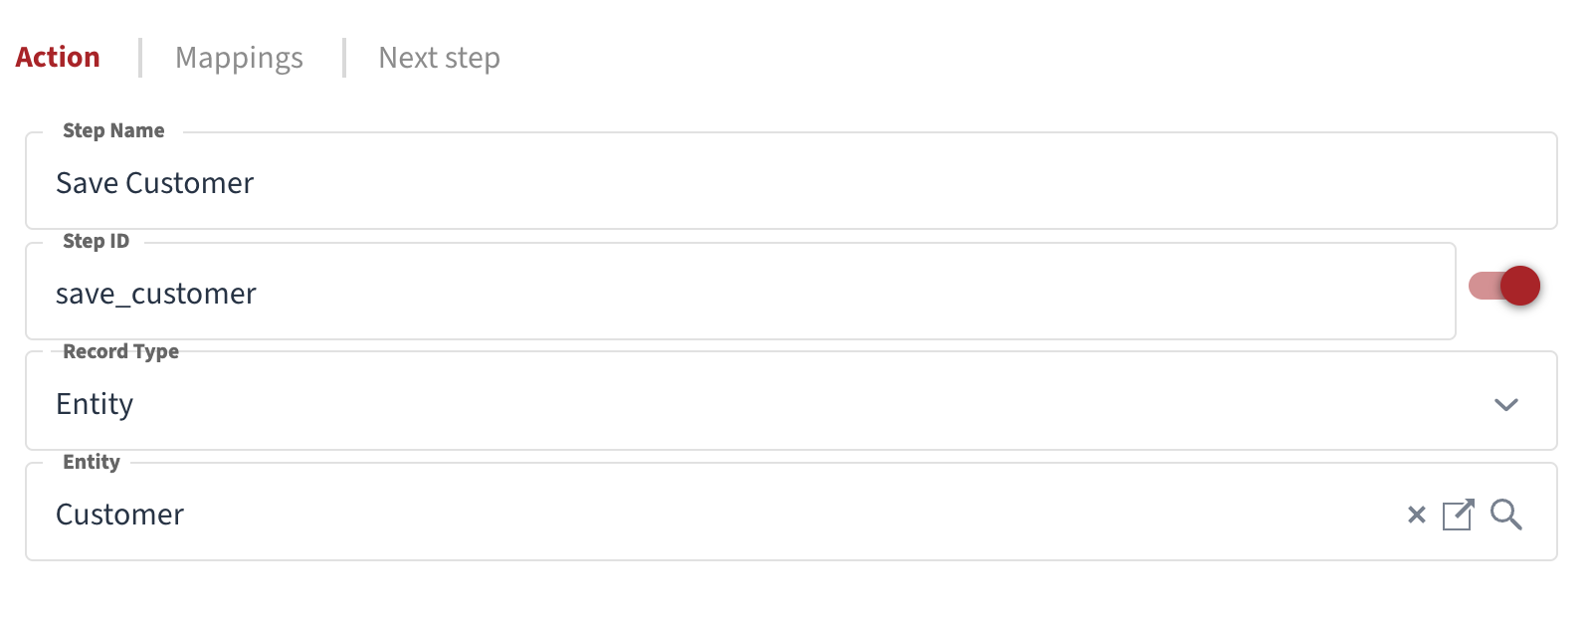This screenshot has width=1590, height=623.
Task: Click the "Customer" value in Entity field
Action: coord(119,515)
